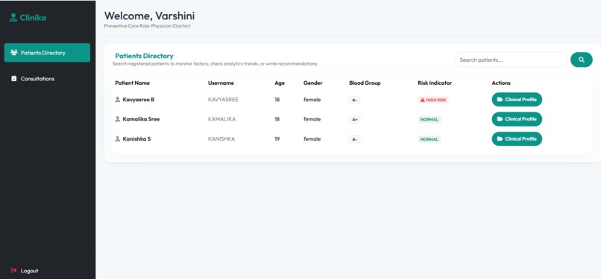Screen dimensions: 601x279
Task: Click the patient icon beside Kavyasree B
Action: [x=118, y=100]
